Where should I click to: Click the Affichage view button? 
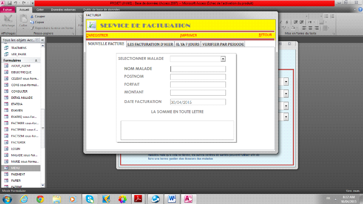pos(8,21)
